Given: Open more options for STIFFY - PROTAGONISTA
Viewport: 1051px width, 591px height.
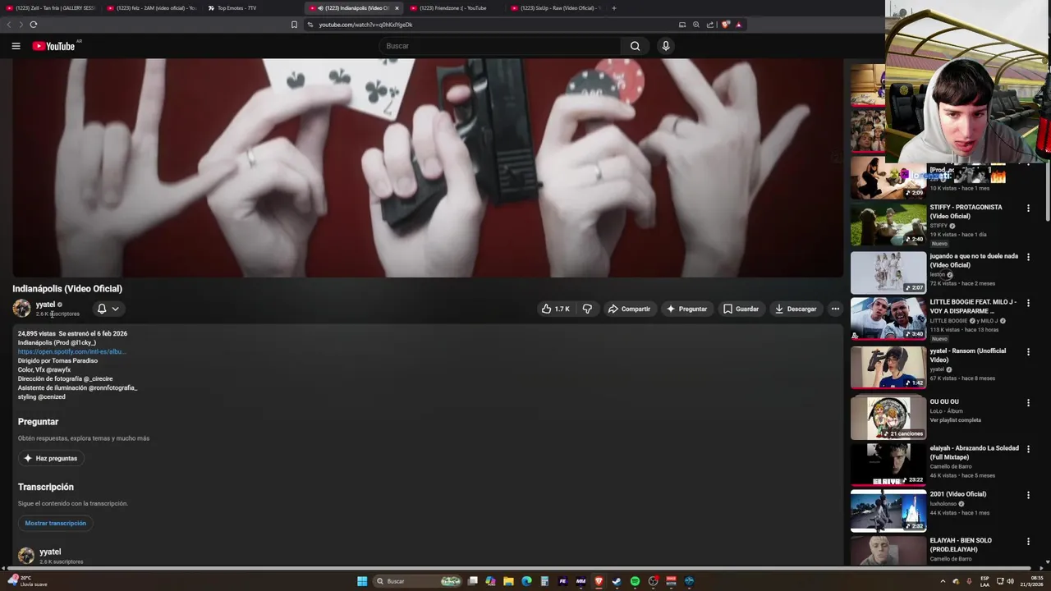Looking at the screenshot, I should [1028, 208].
